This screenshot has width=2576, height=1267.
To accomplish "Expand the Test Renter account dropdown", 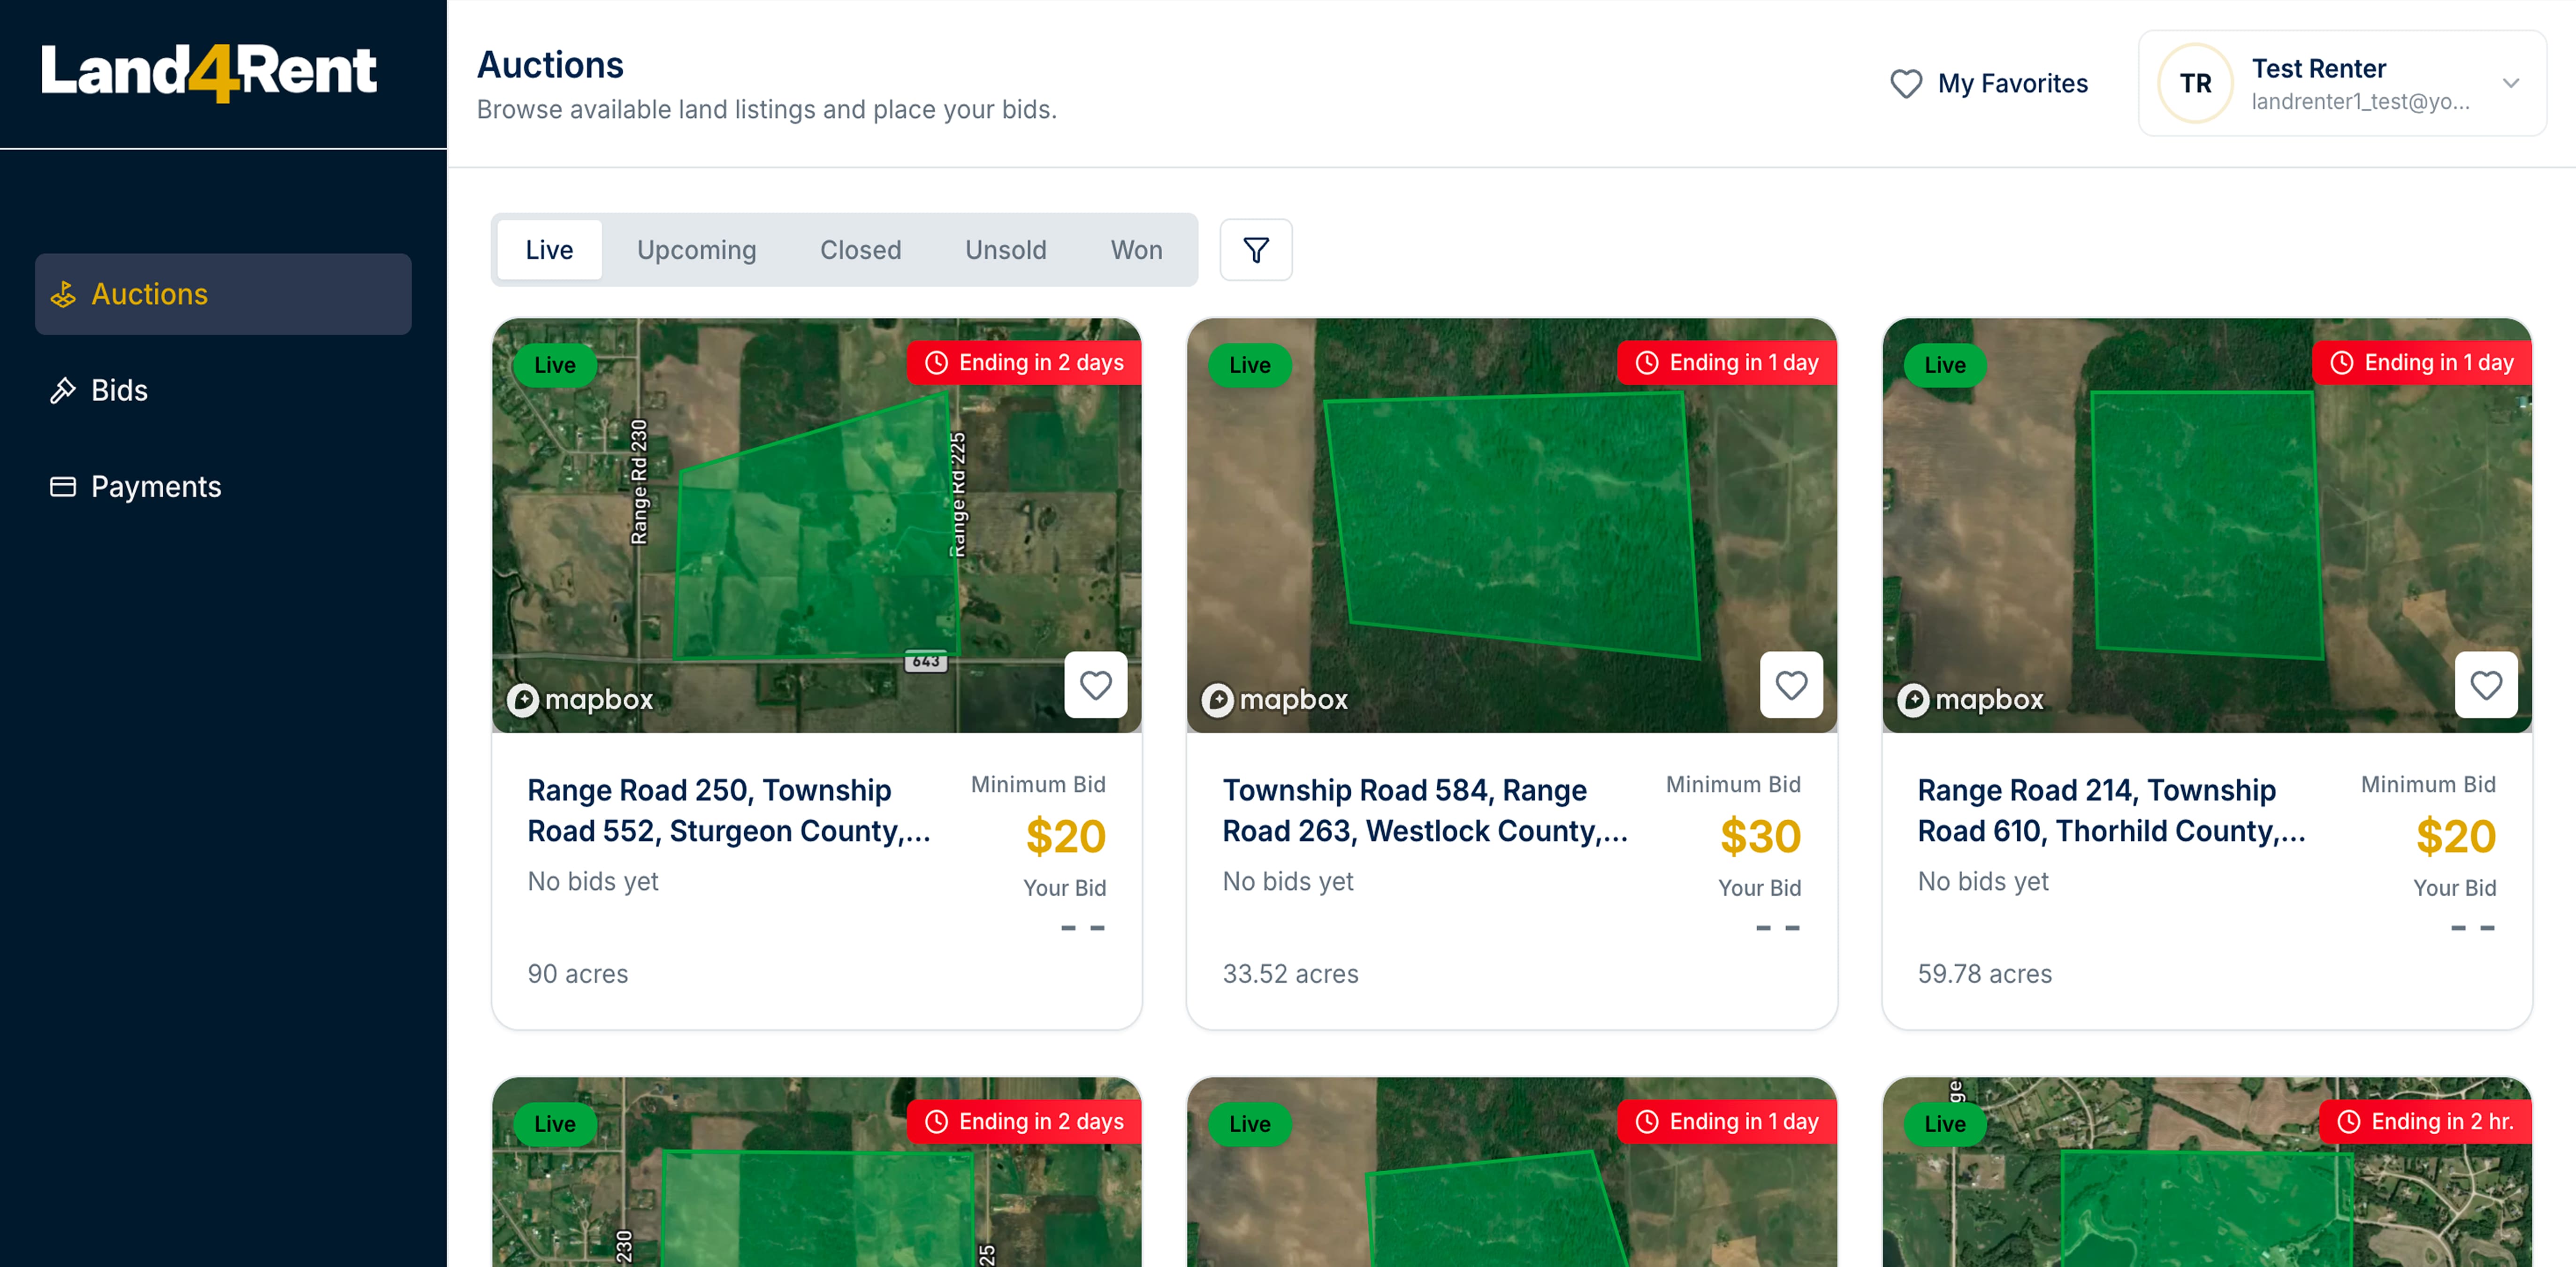I will 2512,83.
